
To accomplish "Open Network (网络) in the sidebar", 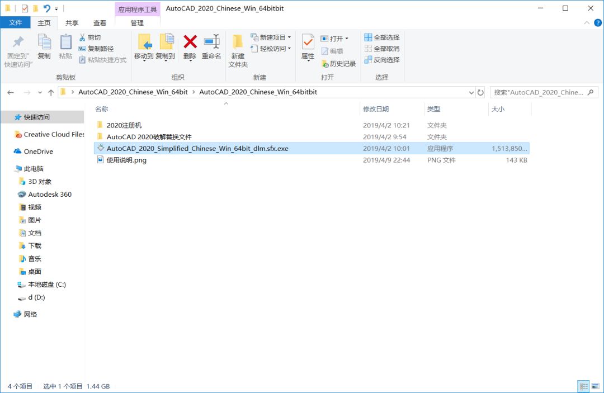I will click(x=25, y=314).
